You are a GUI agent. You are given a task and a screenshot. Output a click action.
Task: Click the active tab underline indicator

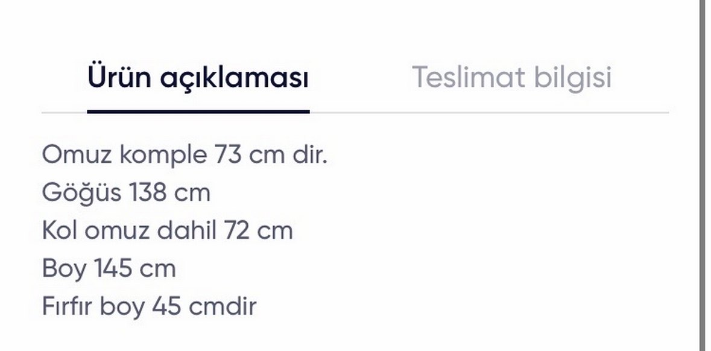tap(199, 110)
